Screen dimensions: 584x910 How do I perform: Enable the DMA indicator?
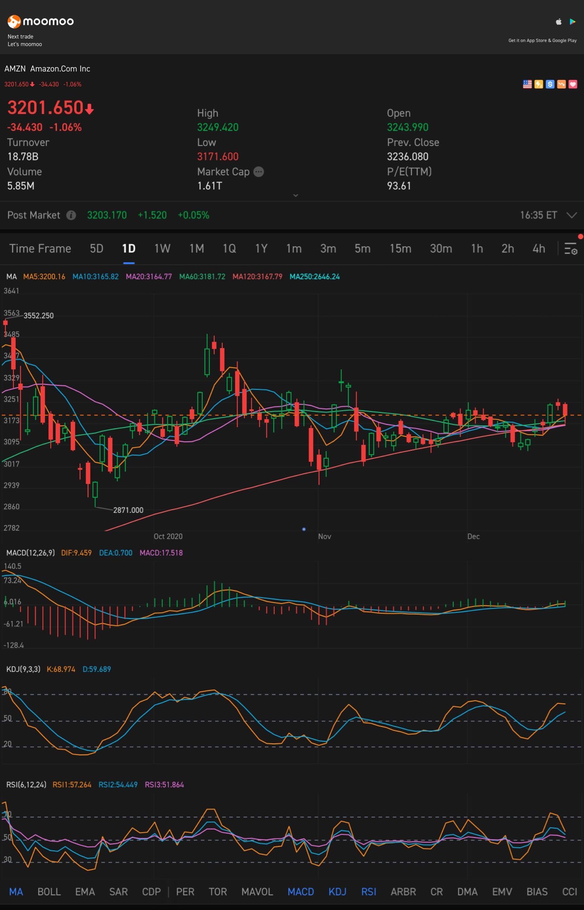coord(467,892)
